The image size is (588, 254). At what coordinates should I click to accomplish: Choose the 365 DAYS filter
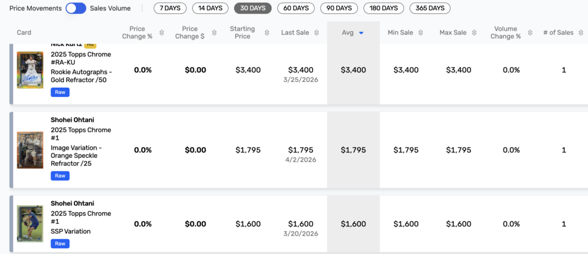pos(429,9)
